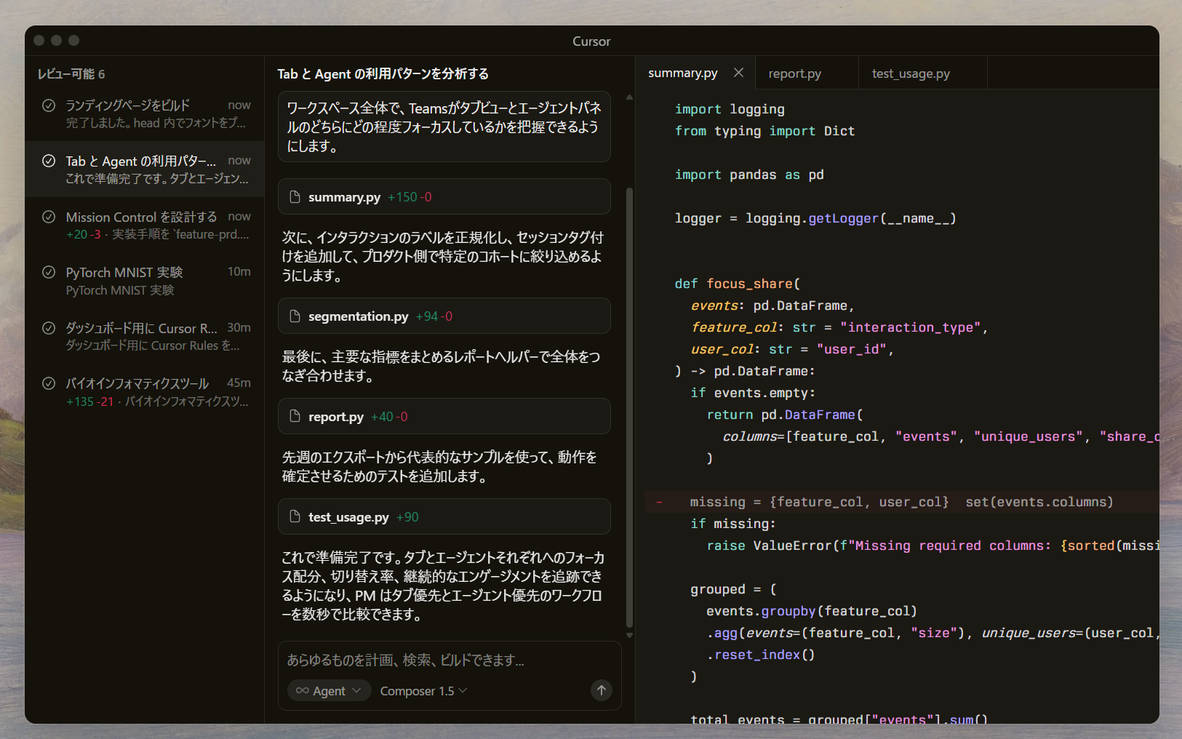The image size is (1182, 739).
Task: Click the infinity icon in the Agent mode pill
Action: coord(303,691)
